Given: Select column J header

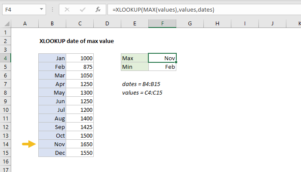Looking at the screenshot, I should click(x=273, y=24).
